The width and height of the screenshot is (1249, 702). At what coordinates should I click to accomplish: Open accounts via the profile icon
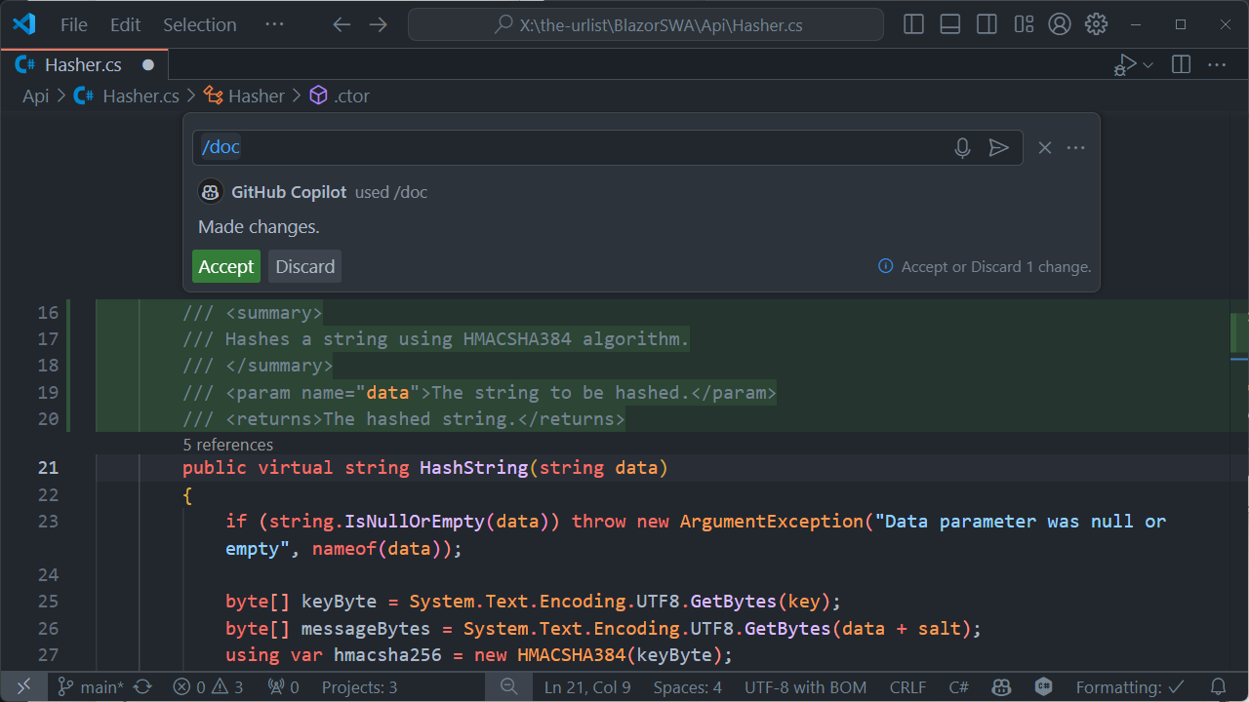tap(1060, 23)
